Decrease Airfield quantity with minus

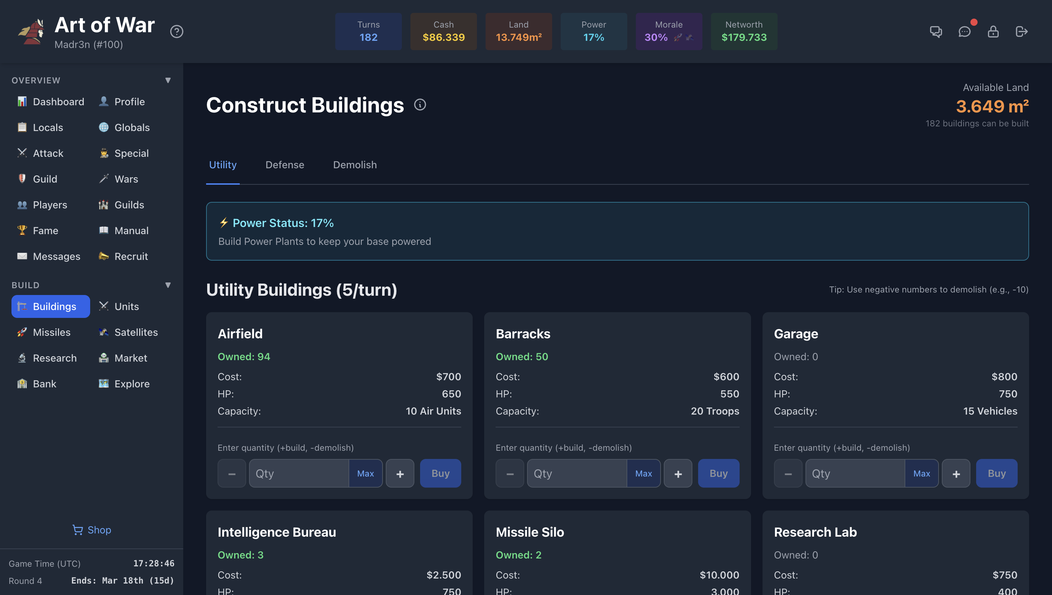[232, 473]
